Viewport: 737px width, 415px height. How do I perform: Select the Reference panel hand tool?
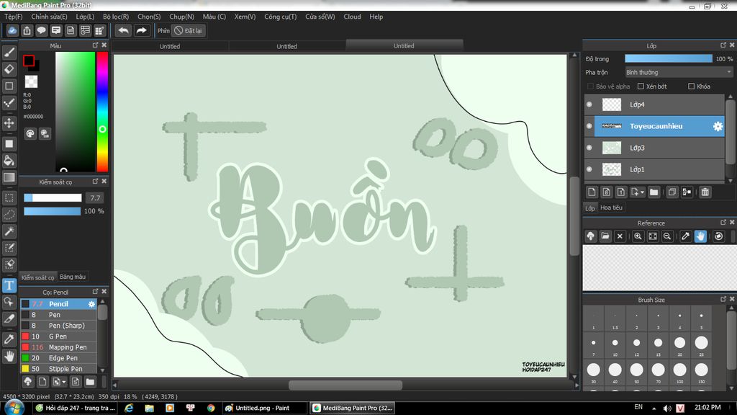pos(700,236)
